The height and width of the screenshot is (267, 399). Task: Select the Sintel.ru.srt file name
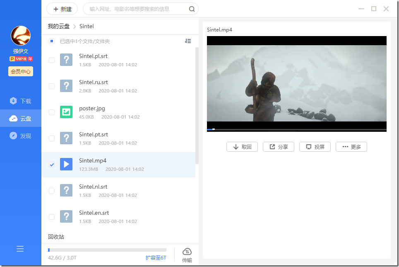[x=94, y=82]
